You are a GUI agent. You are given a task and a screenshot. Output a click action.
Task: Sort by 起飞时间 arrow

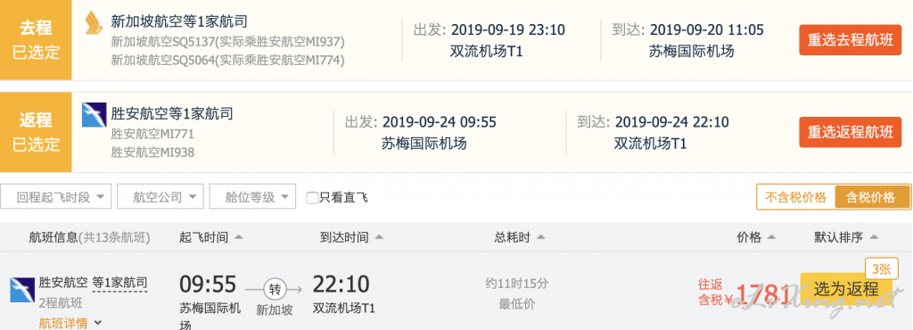click(239, 237)
